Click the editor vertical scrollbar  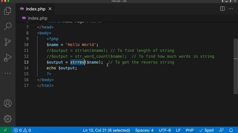pos(235,66)
